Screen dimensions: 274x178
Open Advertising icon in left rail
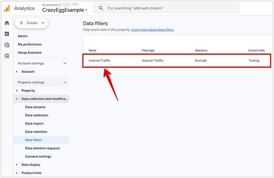(x=6, y=56)
